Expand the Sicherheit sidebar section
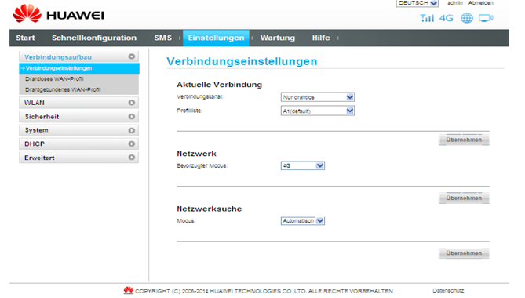 tap(78, 116)
